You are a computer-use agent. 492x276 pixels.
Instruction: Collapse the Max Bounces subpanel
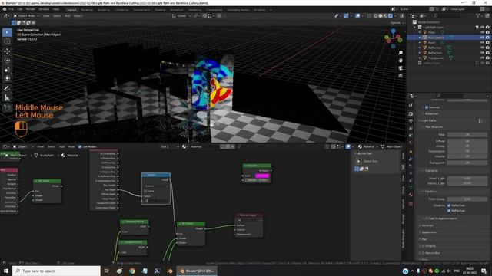click(x=434, y=127)
